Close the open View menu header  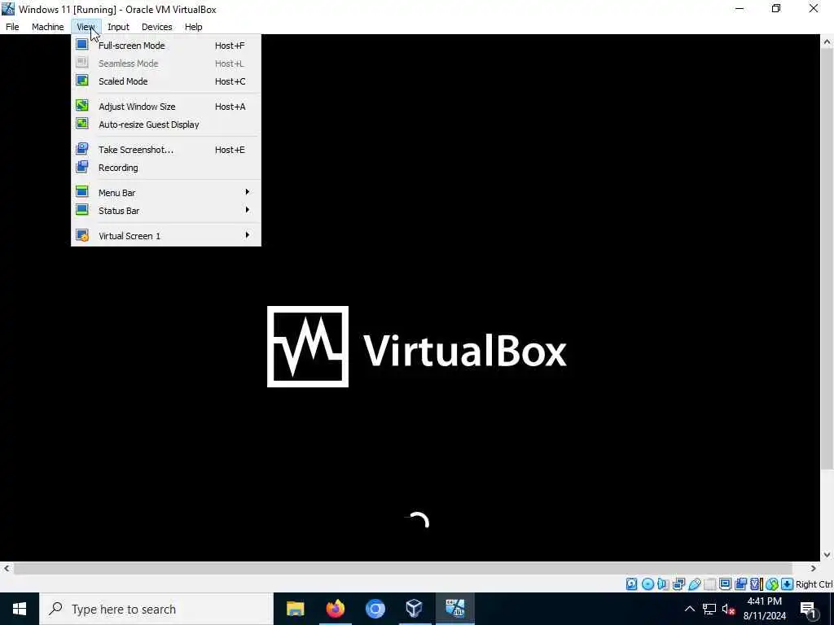(x=86, y=27)
